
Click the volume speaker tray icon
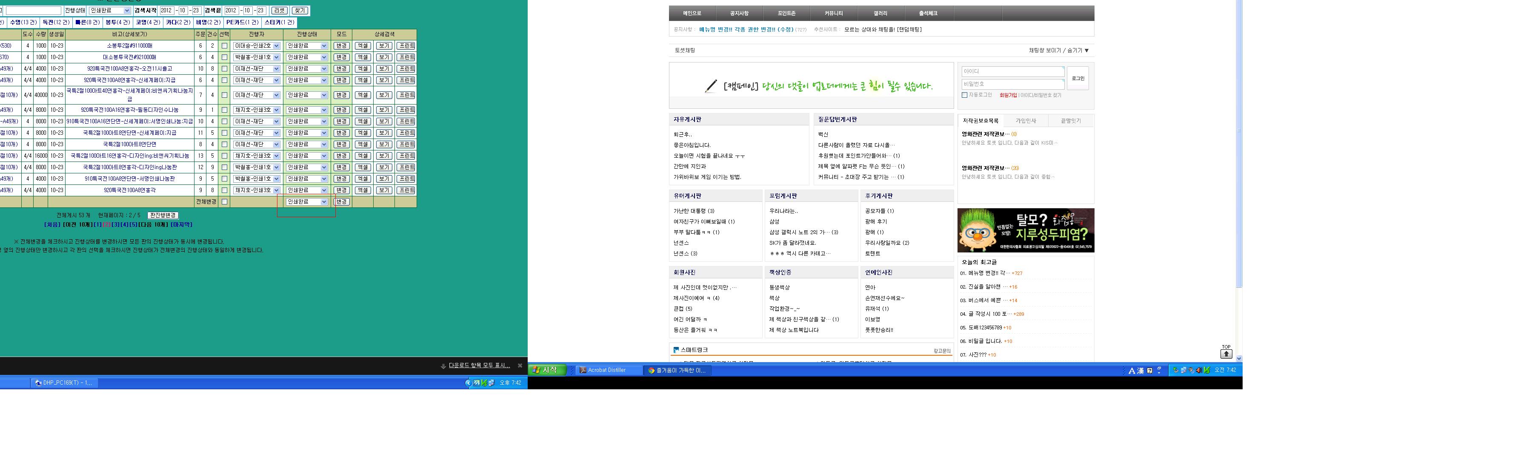tap(1199, 371)
